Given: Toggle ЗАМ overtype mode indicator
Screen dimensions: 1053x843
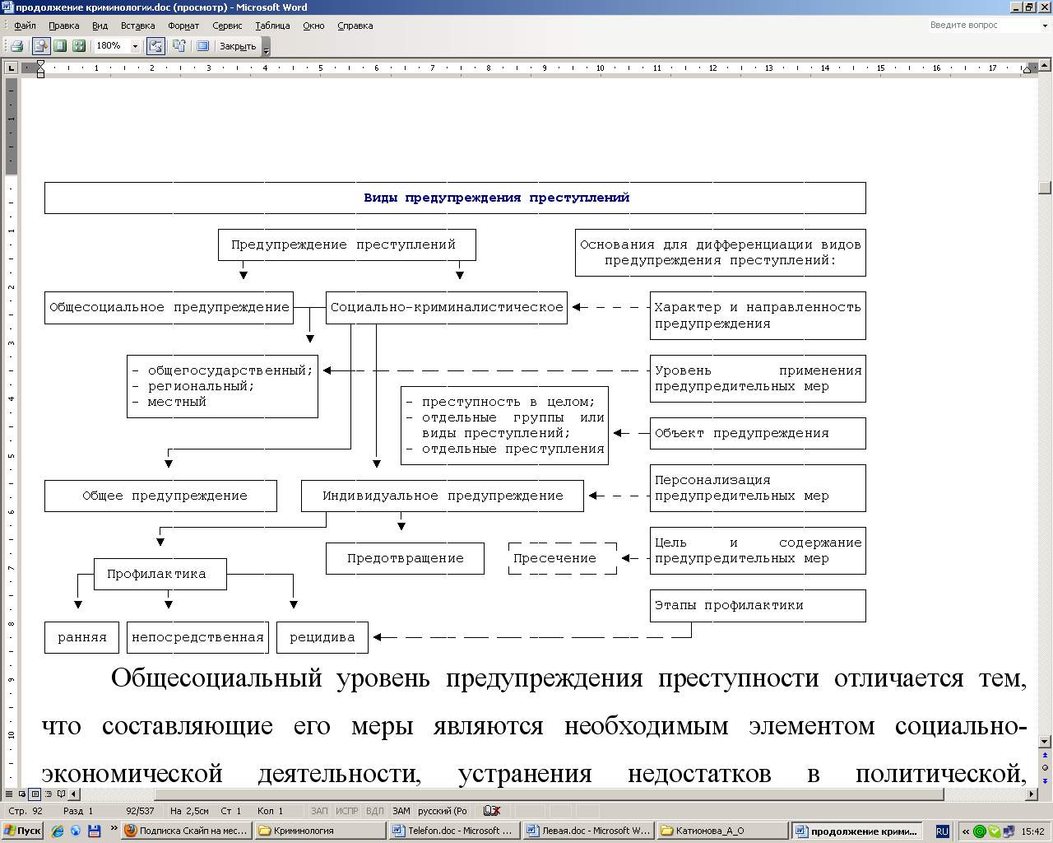Looking at the screenshot, I should [x=401, y=811].
